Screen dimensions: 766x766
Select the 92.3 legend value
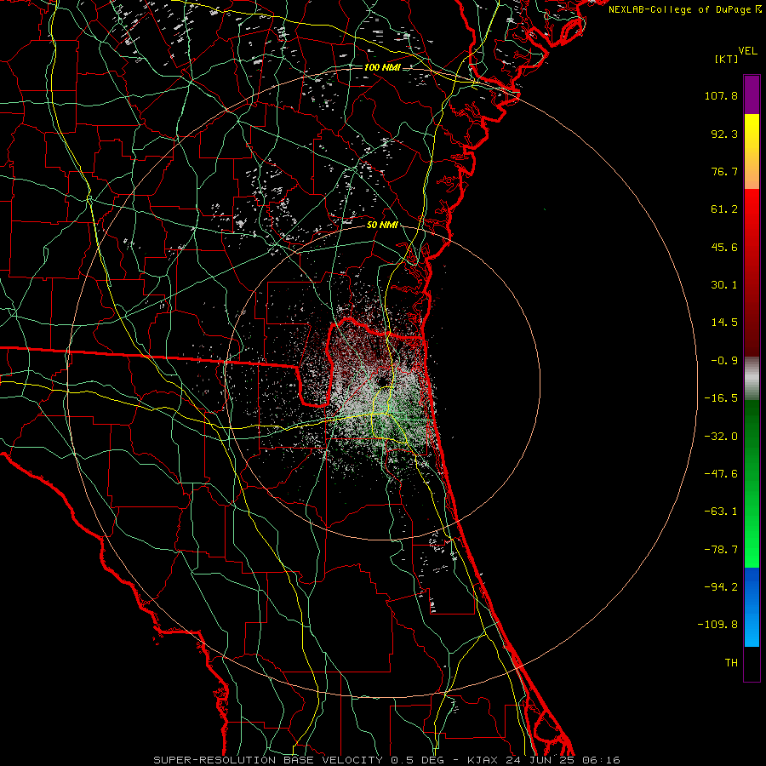pos(724,134)
